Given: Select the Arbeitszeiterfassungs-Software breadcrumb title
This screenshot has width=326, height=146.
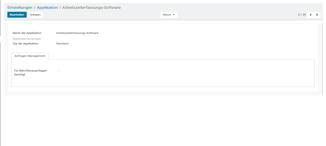Looking at the screenshot, I should click(91, 7).
